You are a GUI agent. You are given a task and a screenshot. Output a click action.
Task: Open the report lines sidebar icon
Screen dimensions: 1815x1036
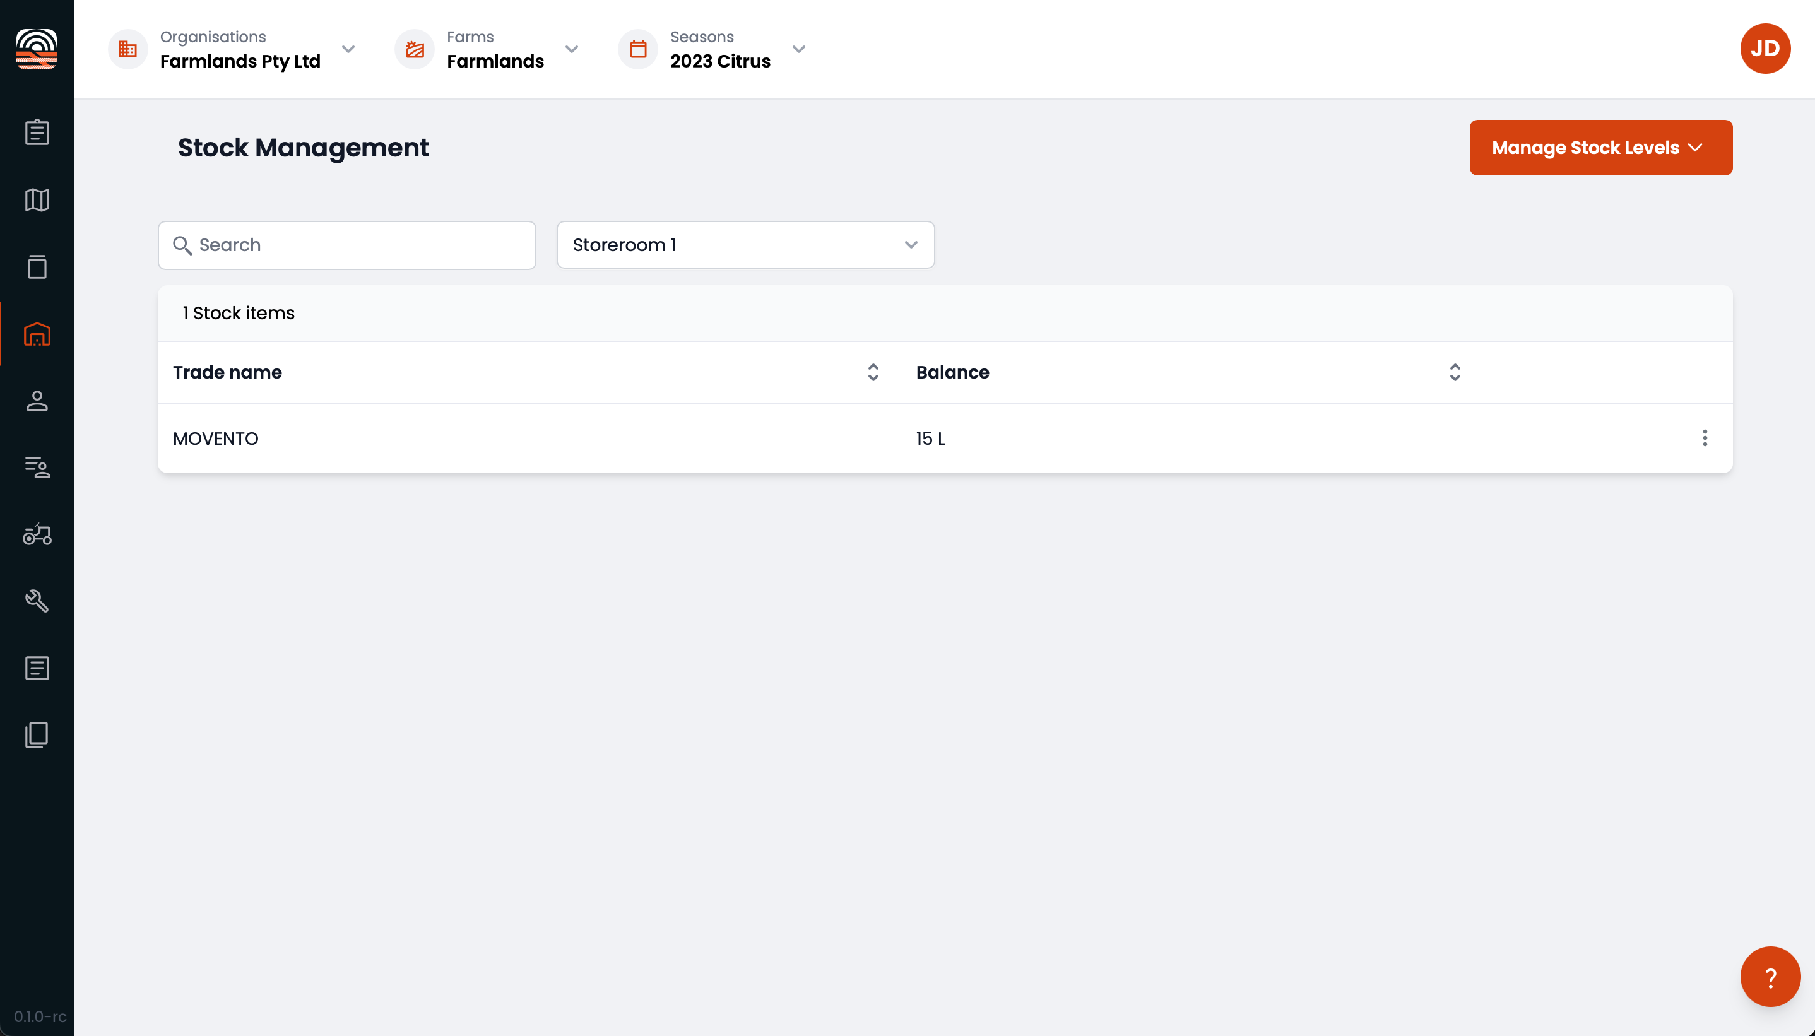click(x=37, y=668)
